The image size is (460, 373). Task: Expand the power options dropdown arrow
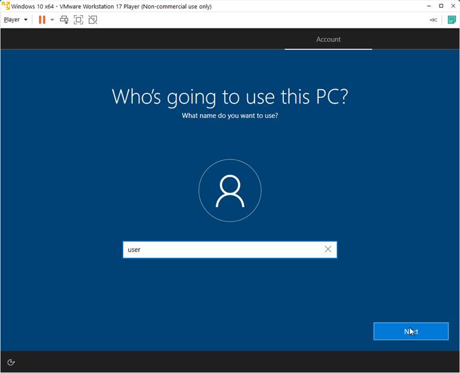(52, 20)
